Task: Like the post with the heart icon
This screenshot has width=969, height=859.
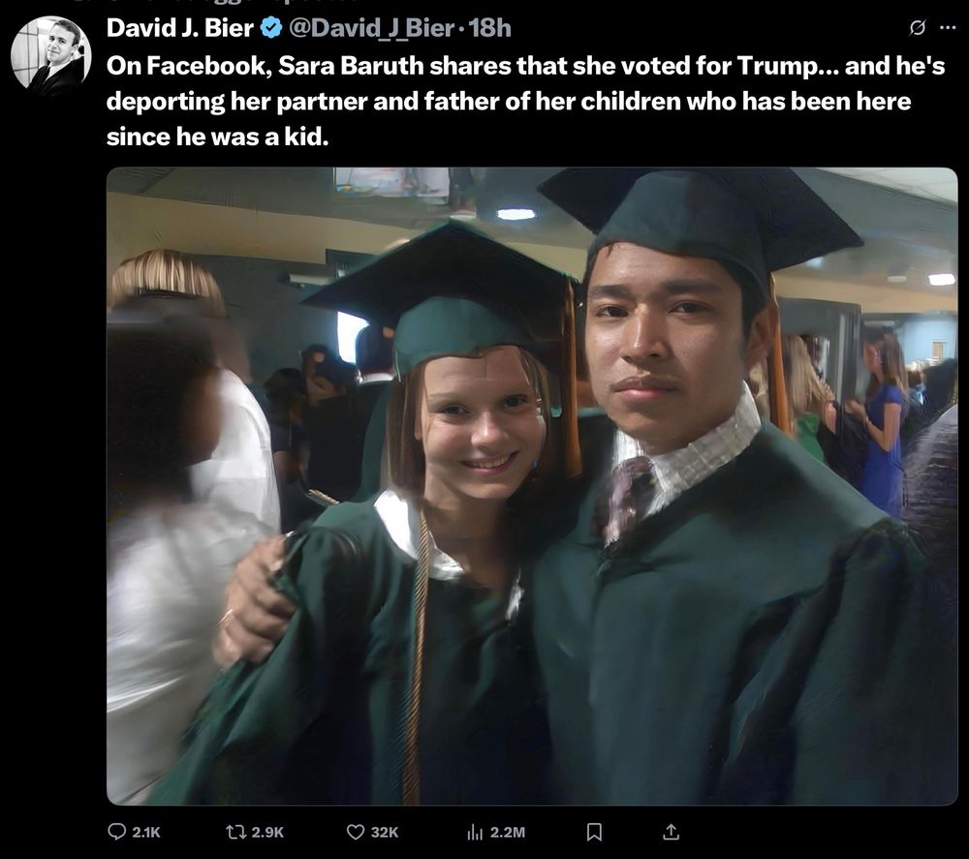Action: 355,832
